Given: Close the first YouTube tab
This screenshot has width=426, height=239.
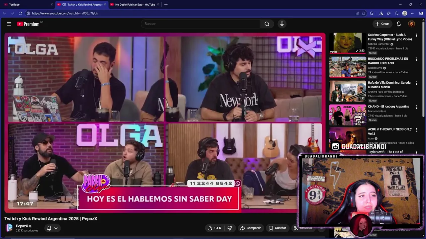Looking at the screenshot, I should 52,5.
